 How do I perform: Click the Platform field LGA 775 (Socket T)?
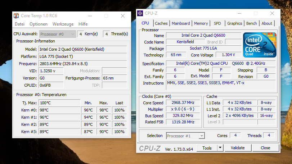pos(83,56)
